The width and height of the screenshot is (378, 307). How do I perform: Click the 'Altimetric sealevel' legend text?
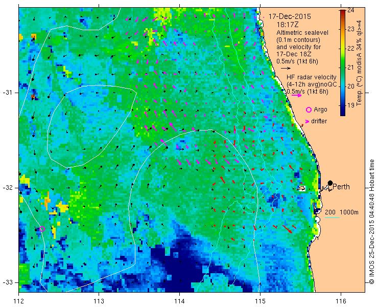point(302,32)
